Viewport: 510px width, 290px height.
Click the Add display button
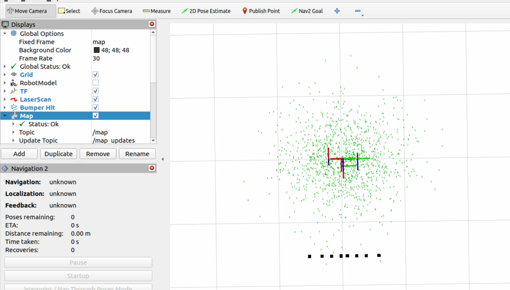point(19,154)
